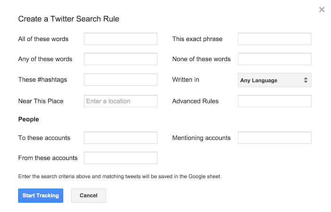The image size is (331, 212).
Task: Select the Any of these words field
Action: coord(121,59)
